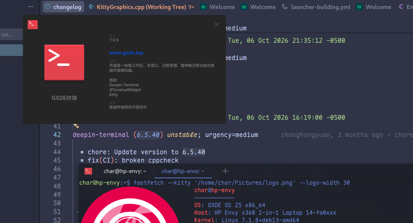Click line number 48 in the gutter

tap(57, 186)
